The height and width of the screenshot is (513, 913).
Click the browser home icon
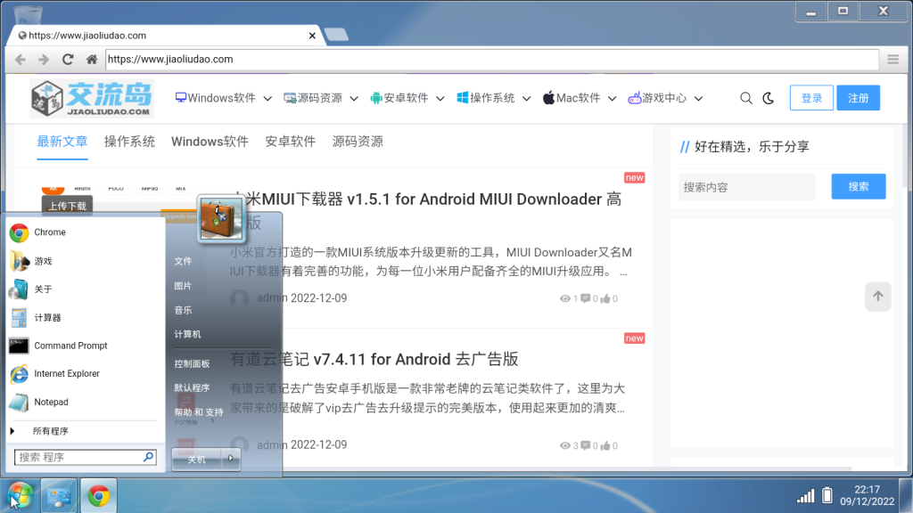tap(91, 60)
